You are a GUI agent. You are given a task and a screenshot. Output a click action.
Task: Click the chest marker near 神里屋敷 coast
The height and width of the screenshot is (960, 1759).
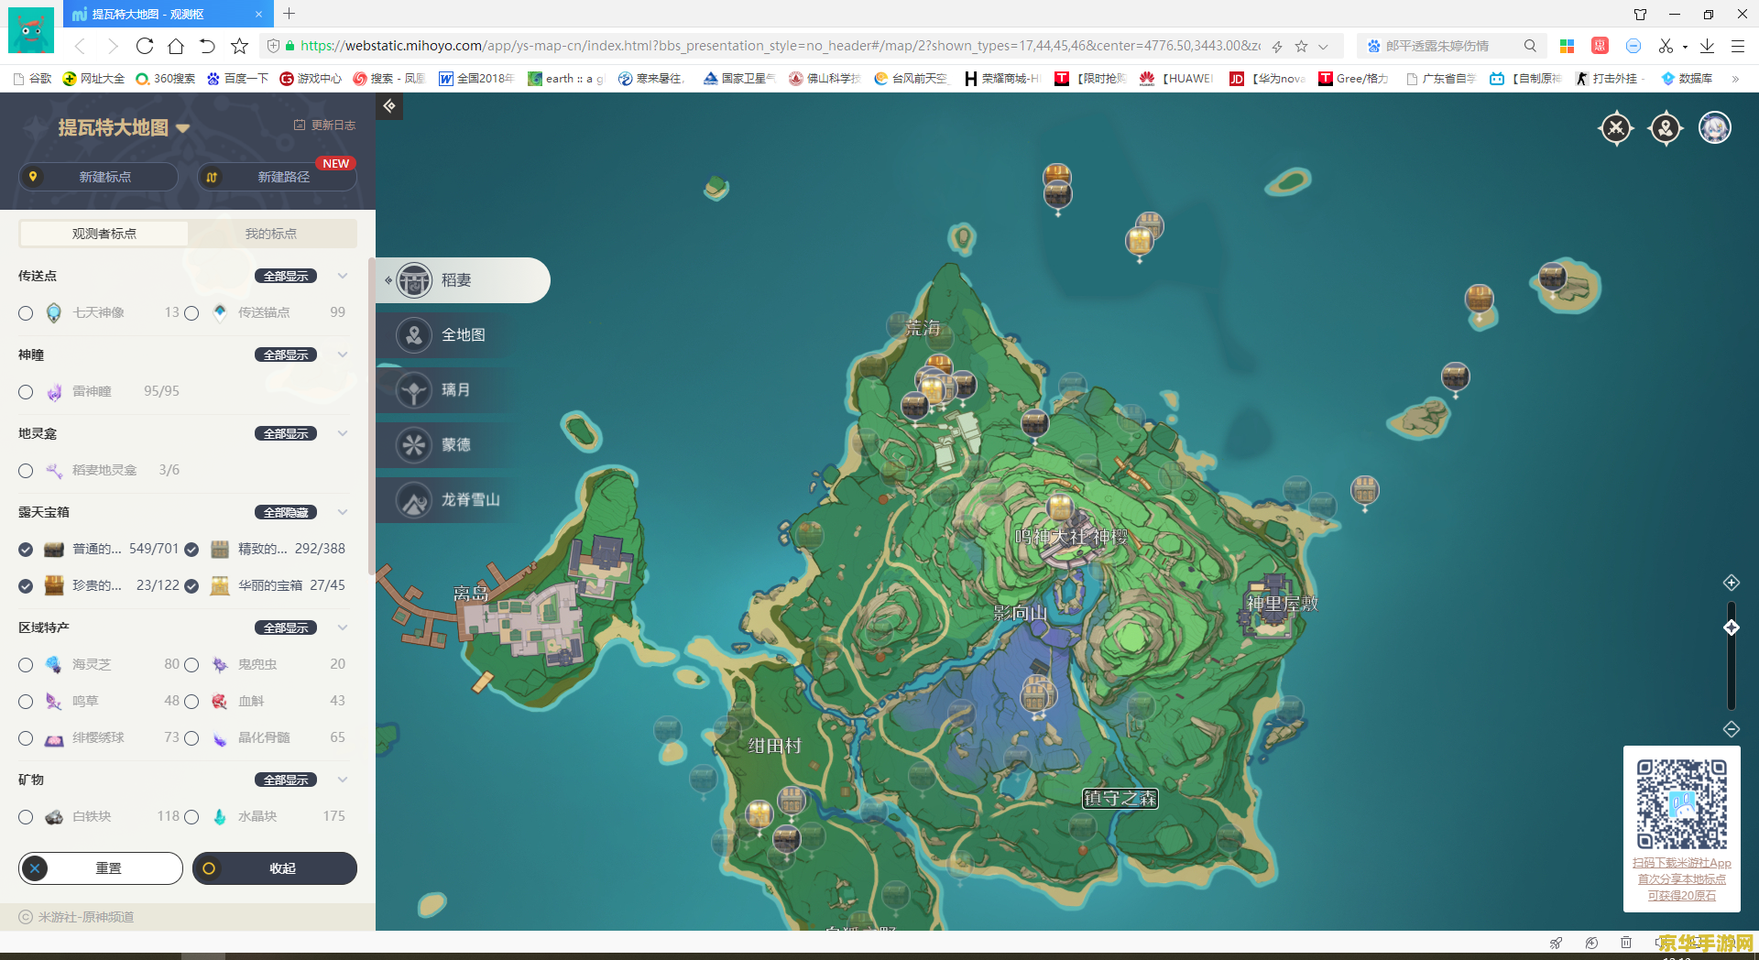(x=1365, y=493)
